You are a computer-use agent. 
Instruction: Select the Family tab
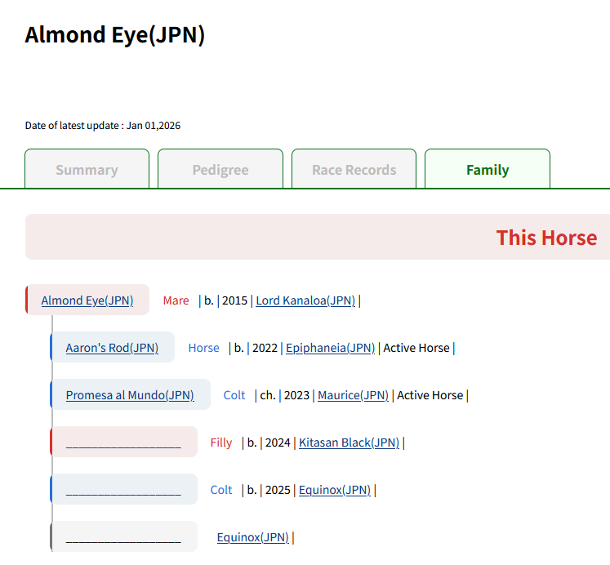(487, 169)
